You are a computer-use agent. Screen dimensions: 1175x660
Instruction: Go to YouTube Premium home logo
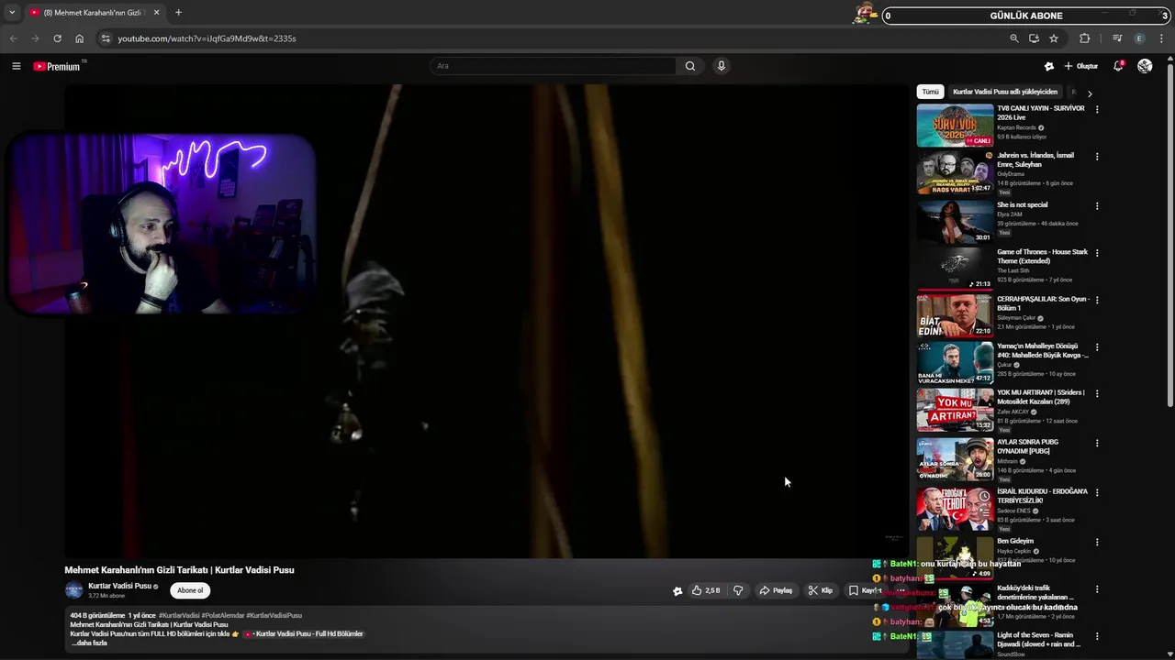[x=57, y=66]
